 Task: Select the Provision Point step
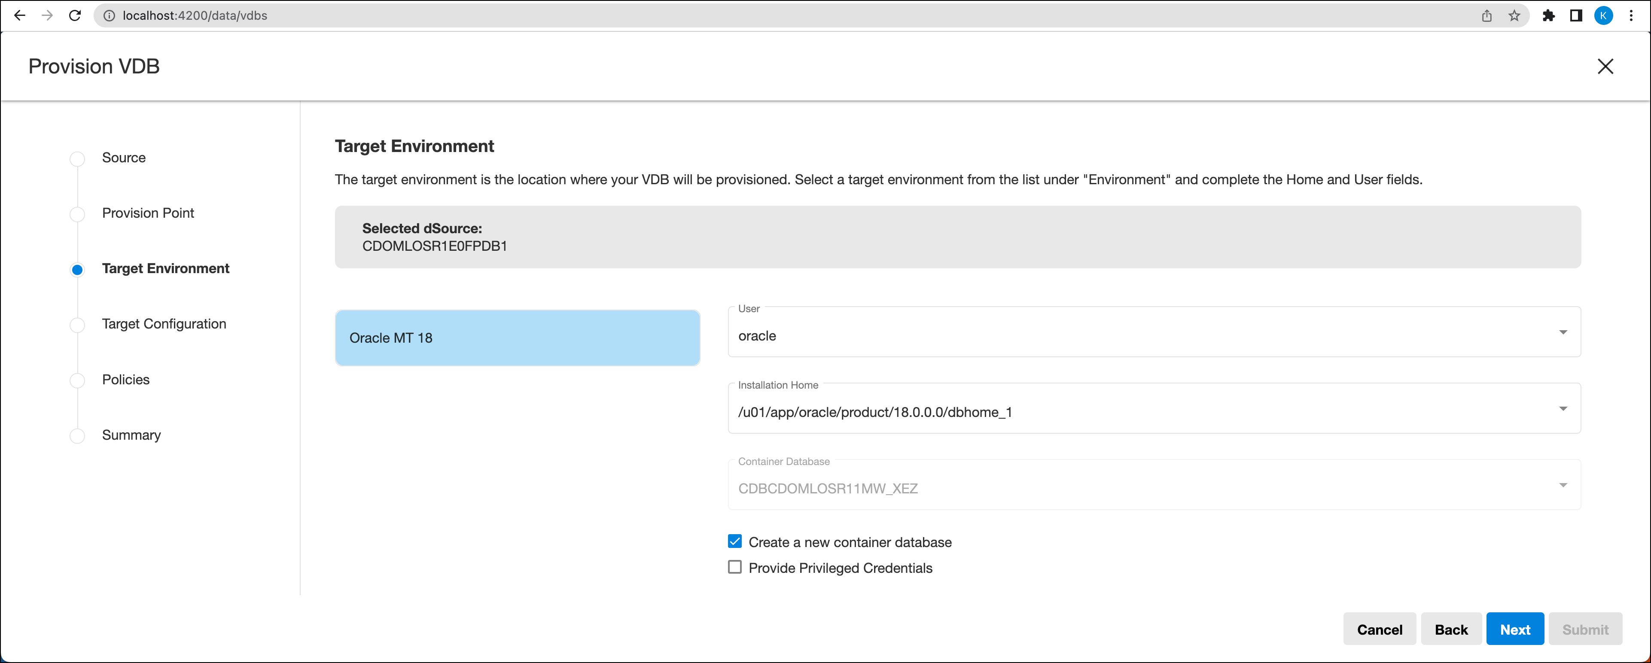coord(147,213)
